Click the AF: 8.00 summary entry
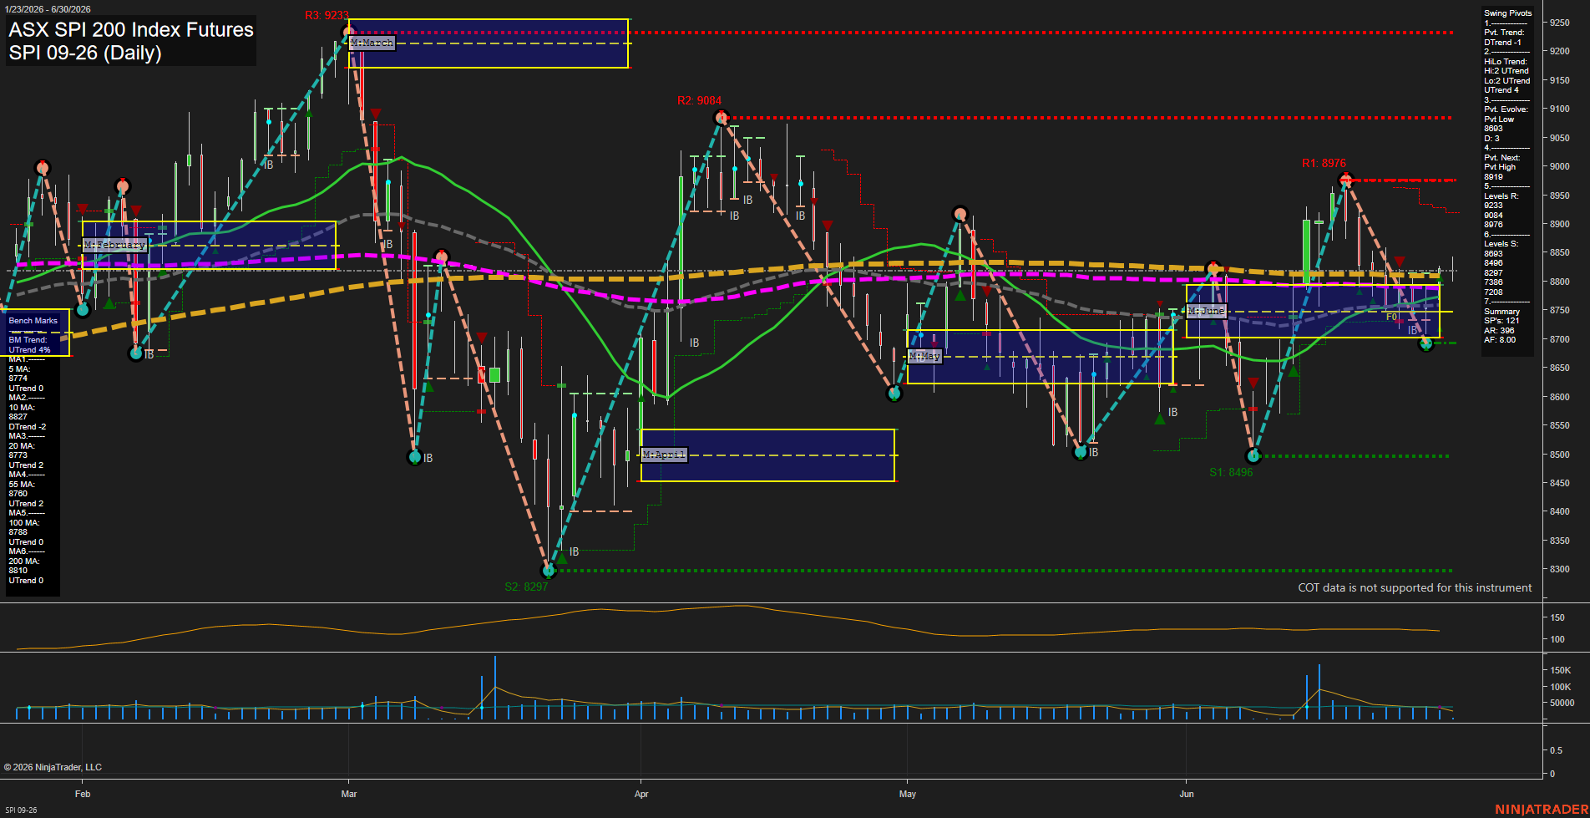This screenshot has height=818, width=1590. 1500,340
